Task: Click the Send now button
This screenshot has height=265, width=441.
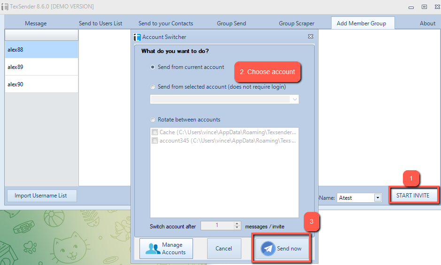Action: [x=281, y=249]
